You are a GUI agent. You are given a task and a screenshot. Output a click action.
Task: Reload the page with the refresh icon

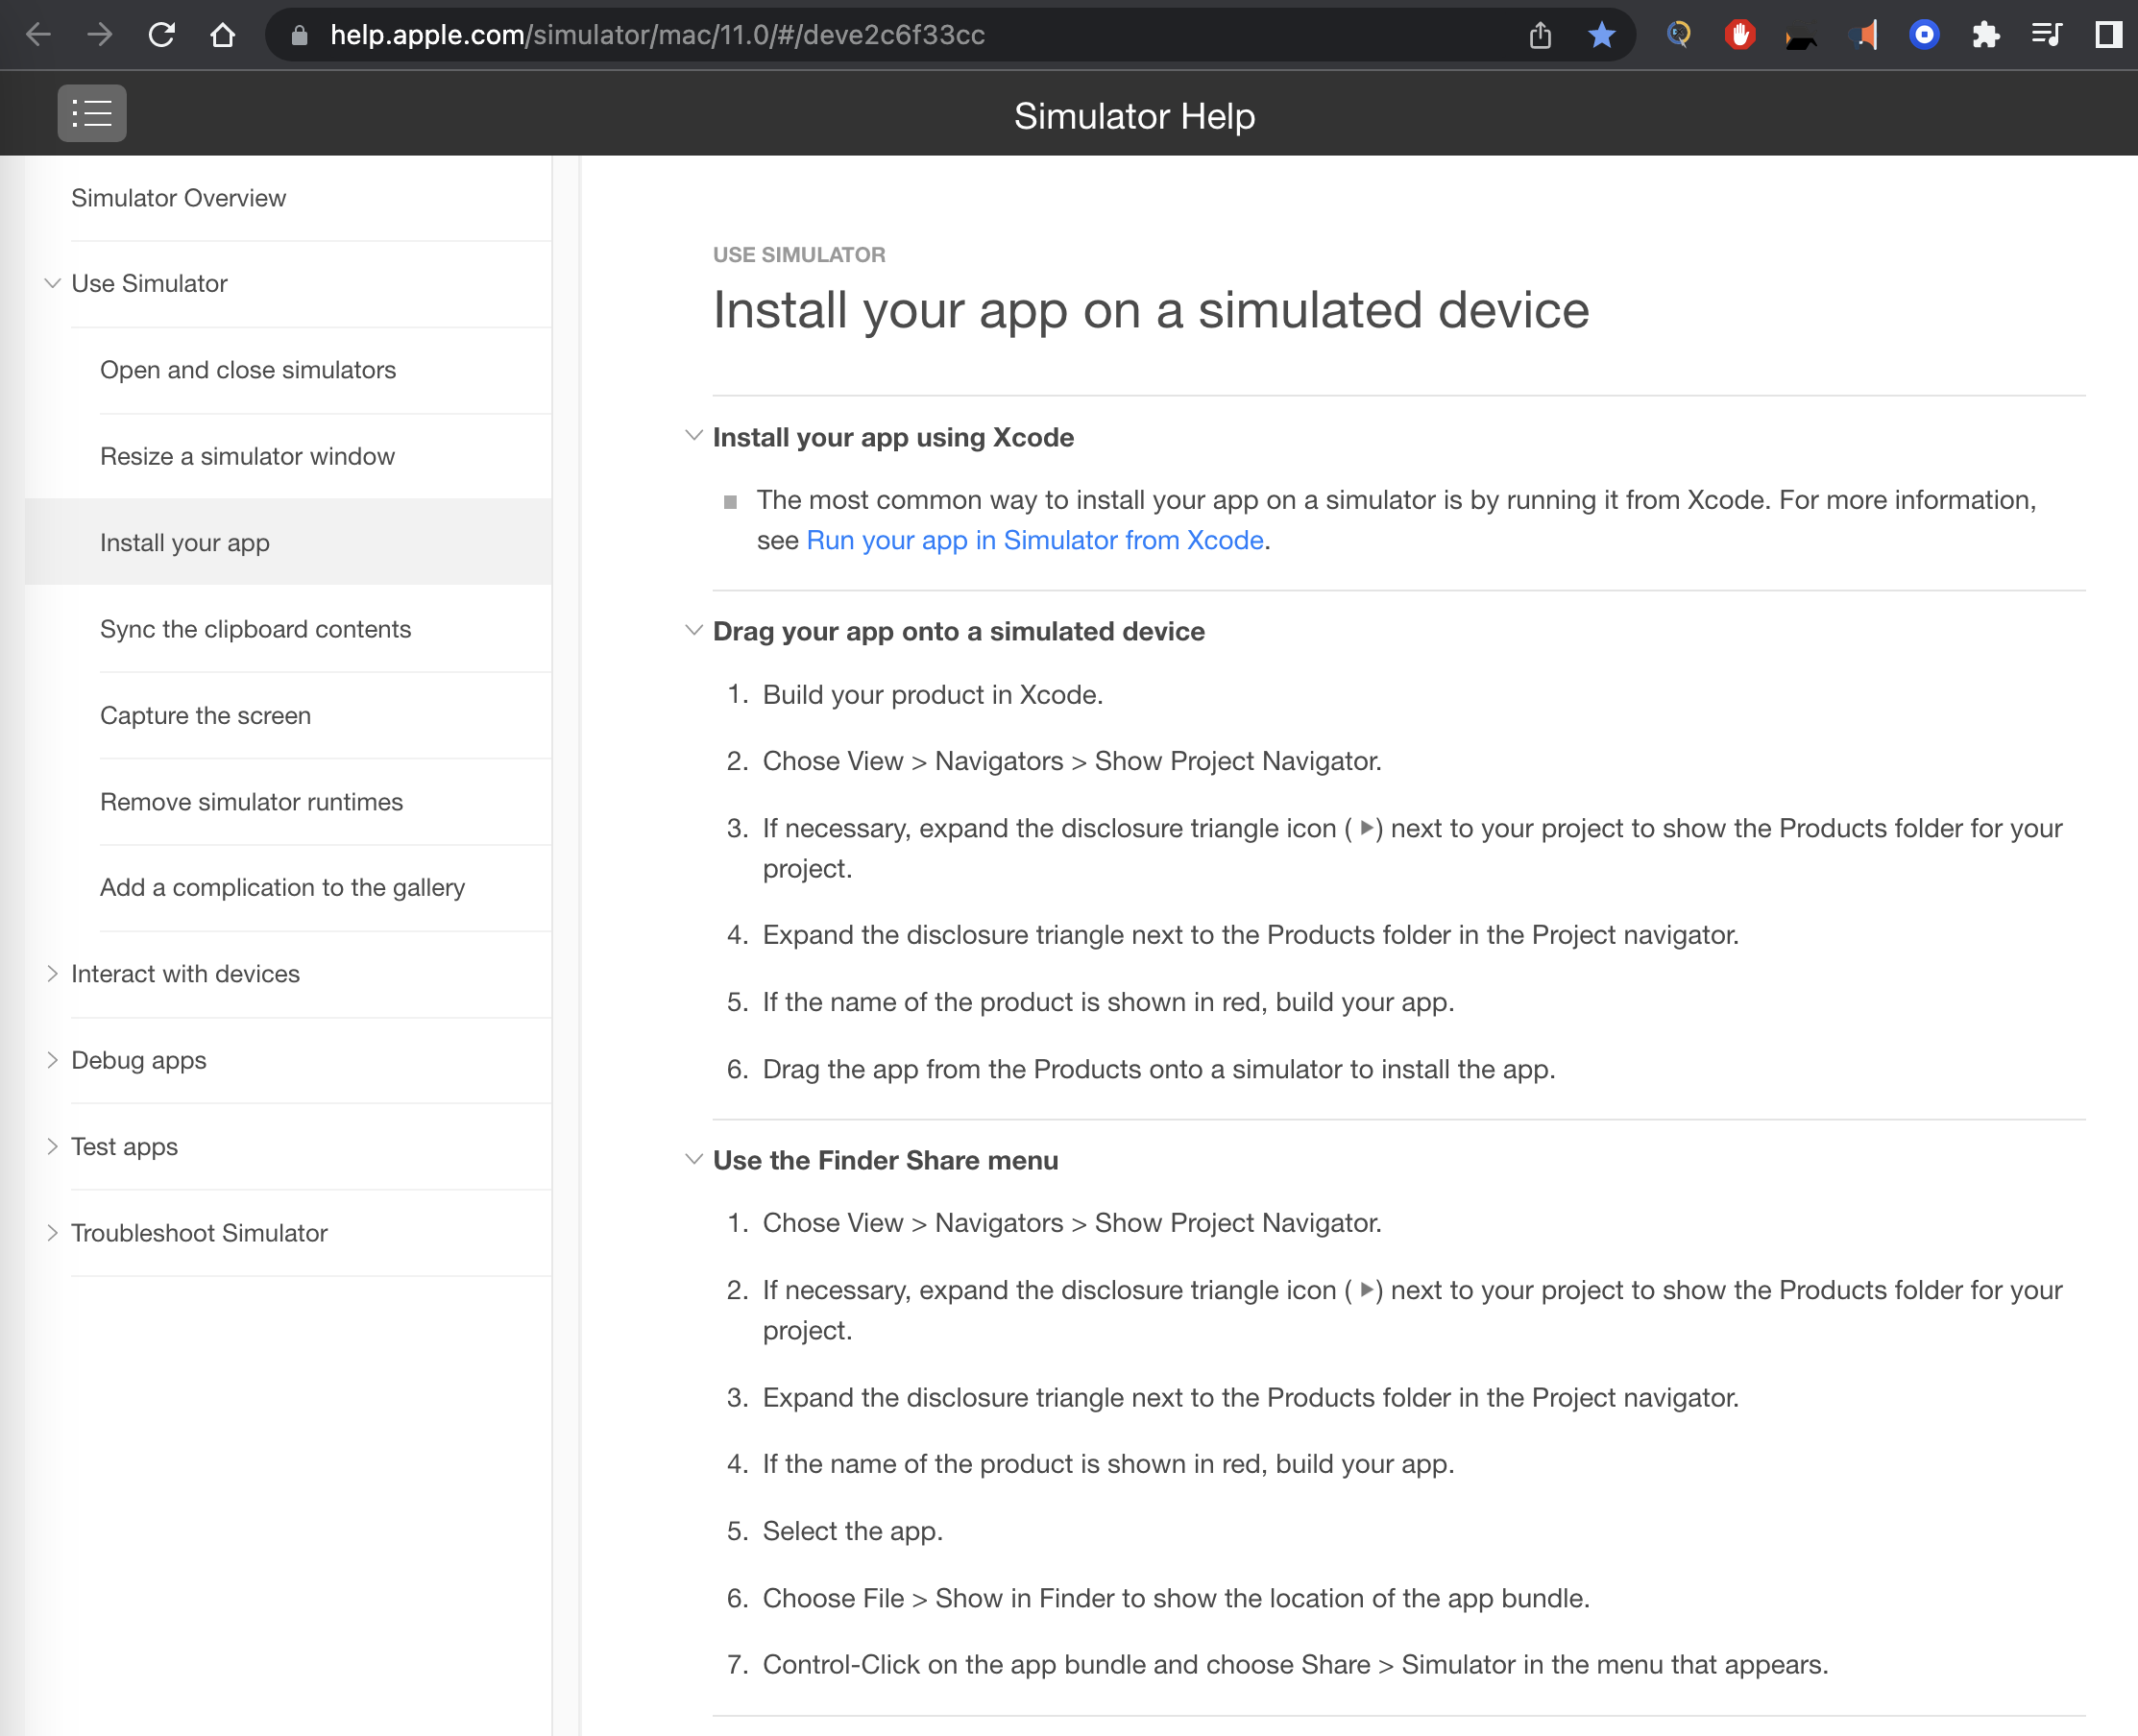(x=162, y=35)
